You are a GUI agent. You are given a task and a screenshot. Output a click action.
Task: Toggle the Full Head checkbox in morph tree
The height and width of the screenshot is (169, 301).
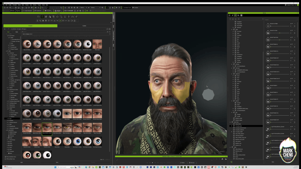pyautogui.click(x=235, y=31)
